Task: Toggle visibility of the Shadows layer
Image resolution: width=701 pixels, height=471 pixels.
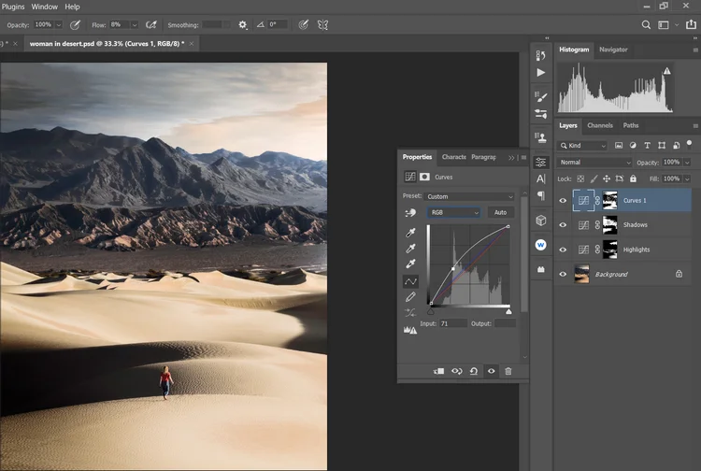Action: coord(563,225)
